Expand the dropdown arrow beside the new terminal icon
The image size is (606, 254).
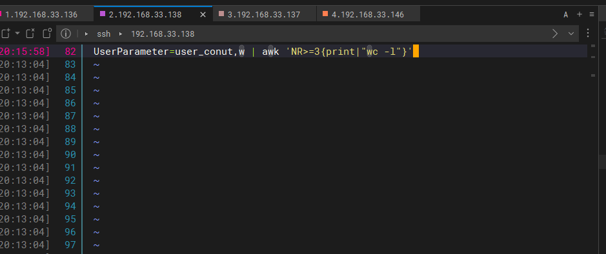[17, 34]
